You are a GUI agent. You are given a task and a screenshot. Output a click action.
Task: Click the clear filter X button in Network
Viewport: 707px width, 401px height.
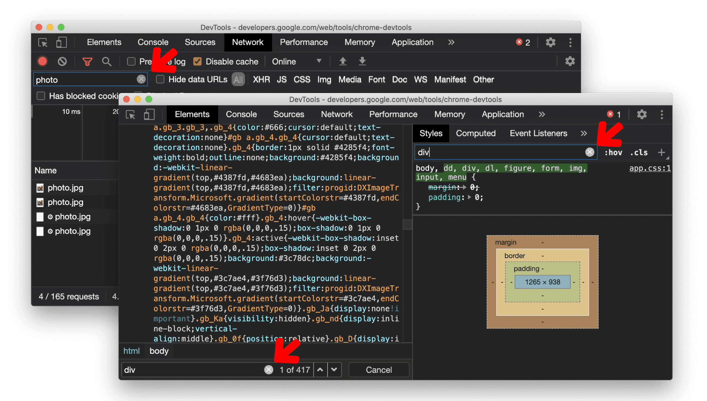(141, 80)
